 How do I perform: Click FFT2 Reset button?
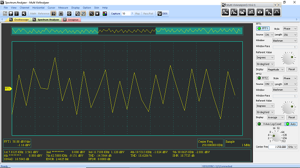[292, 118]
